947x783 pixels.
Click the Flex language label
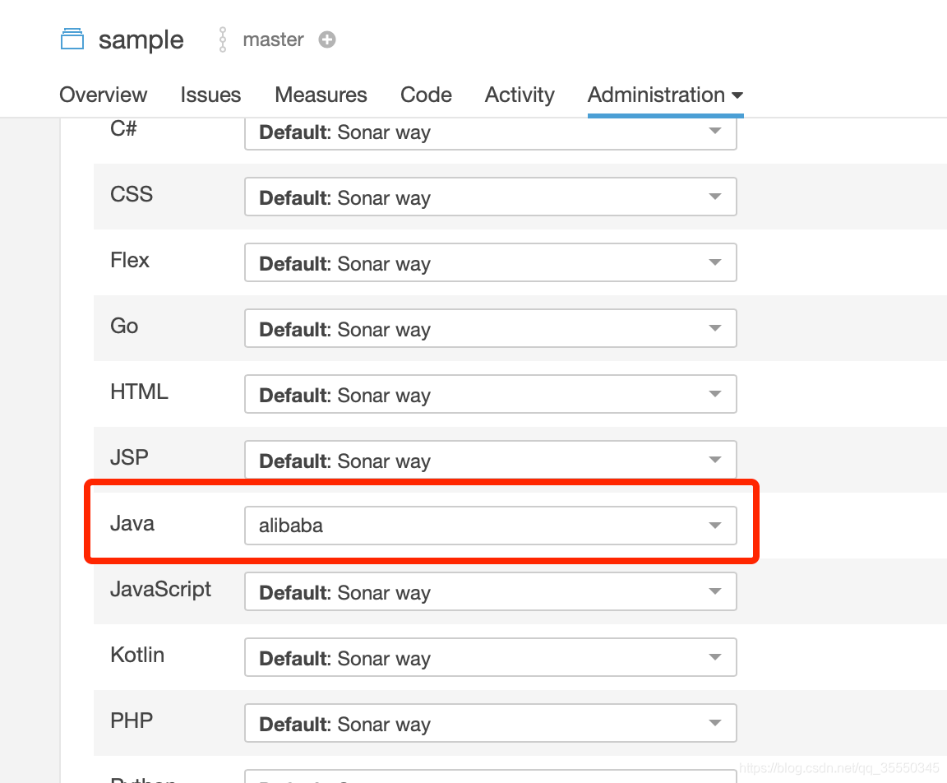coord(130,260)
